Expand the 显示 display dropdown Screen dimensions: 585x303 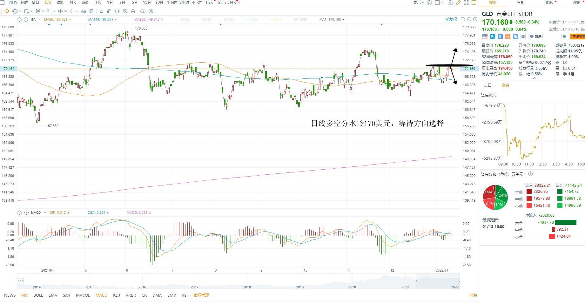point(418,3)
